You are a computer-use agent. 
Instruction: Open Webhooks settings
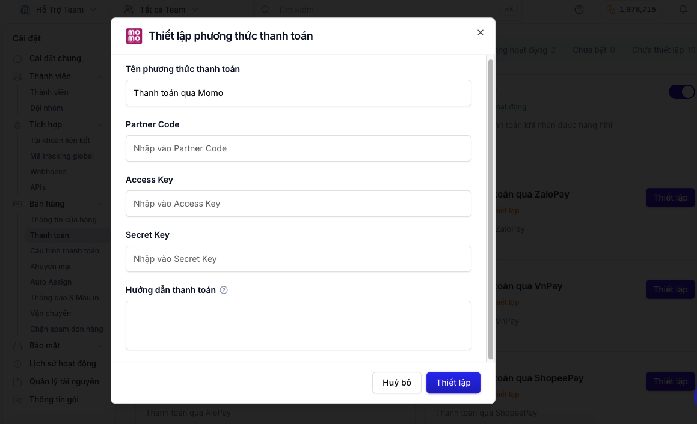coord(48,172)
